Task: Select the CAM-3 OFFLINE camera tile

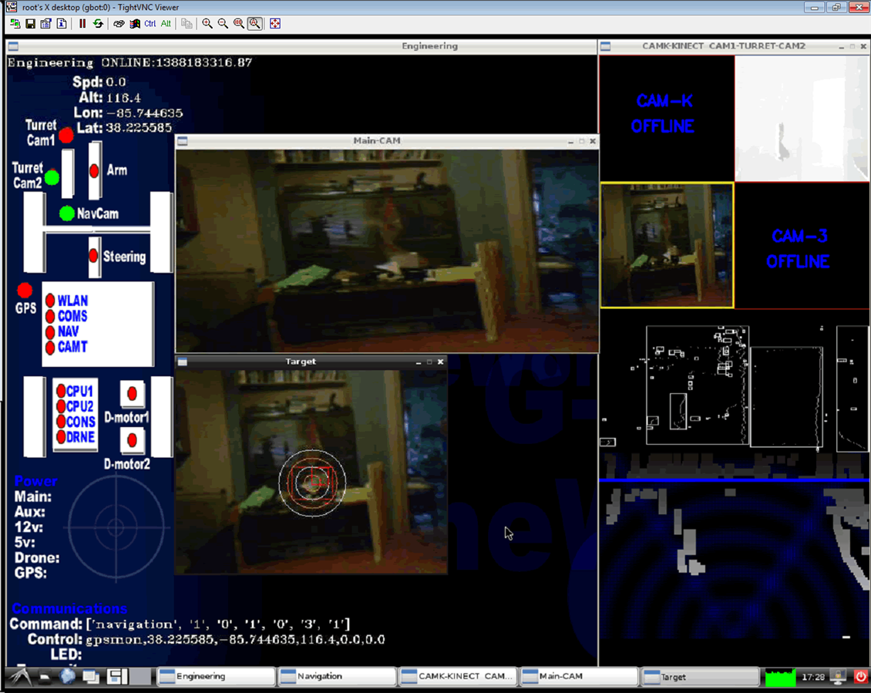Action: [802, 245]
